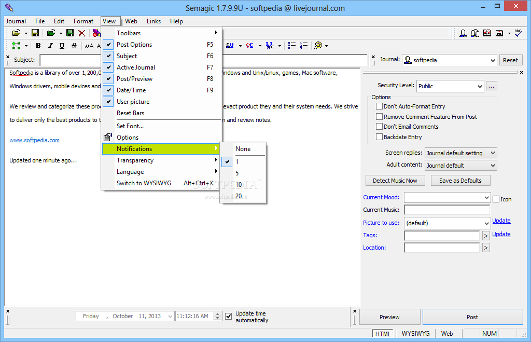Expand the Toolbars submenu

[162, 33]
